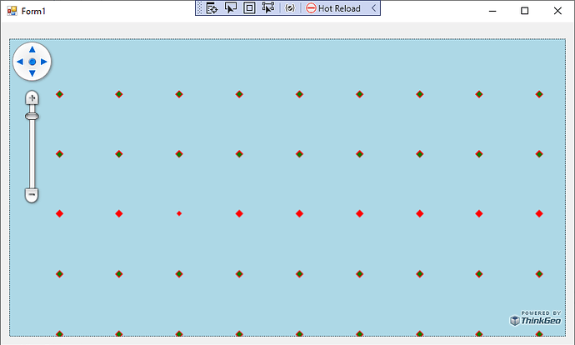Close the Form1 window

pos(557,11)
